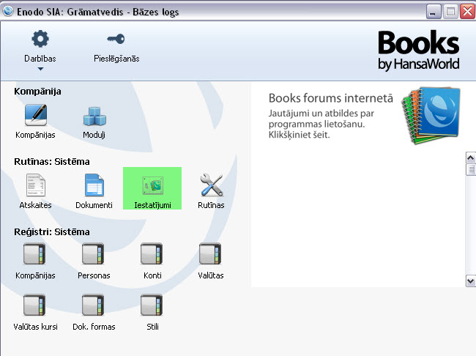The width and height of the screenshot is (476, 356).
Task: Click the Iestatījumi label
Action: (153, 205)
